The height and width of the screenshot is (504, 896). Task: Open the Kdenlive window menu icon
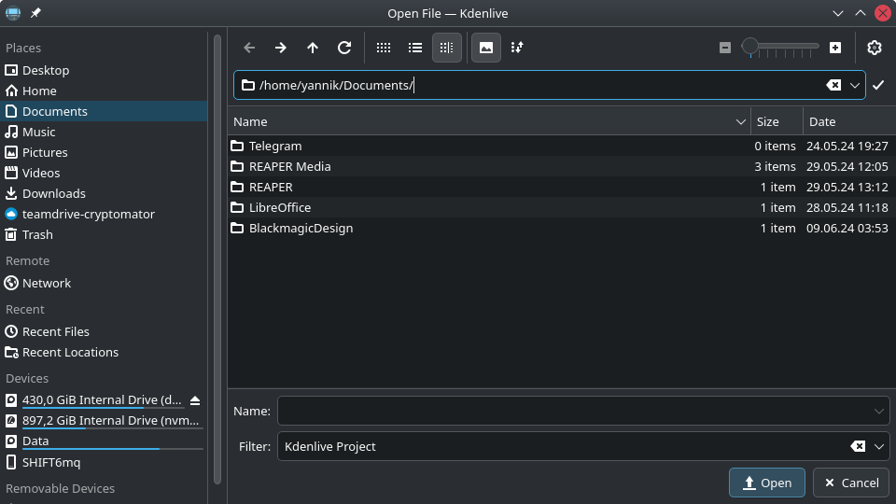tap(13, 12)
